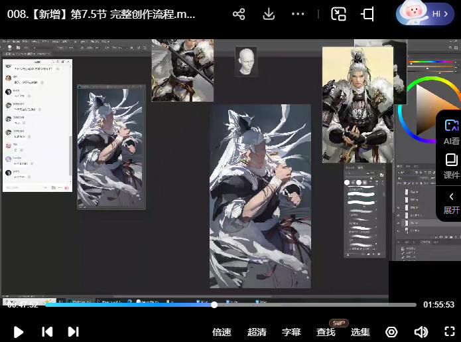Expand the side panel with 展开 arrow
This screenshot has width=461, height=342.
pos(451,202)
